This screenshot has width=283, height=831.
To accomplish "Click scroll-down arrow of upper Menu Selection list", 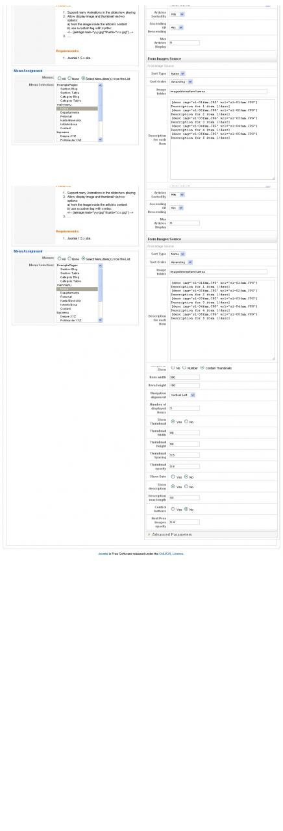I will (100, 140).
